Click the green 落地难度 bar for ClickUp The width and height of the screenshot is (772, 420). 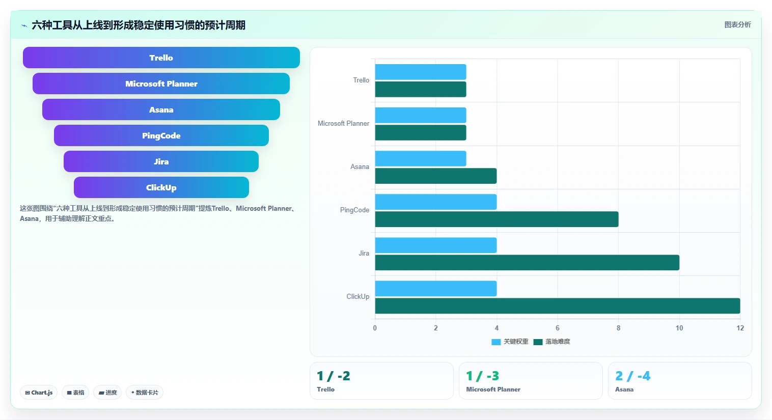pos(558,305)
